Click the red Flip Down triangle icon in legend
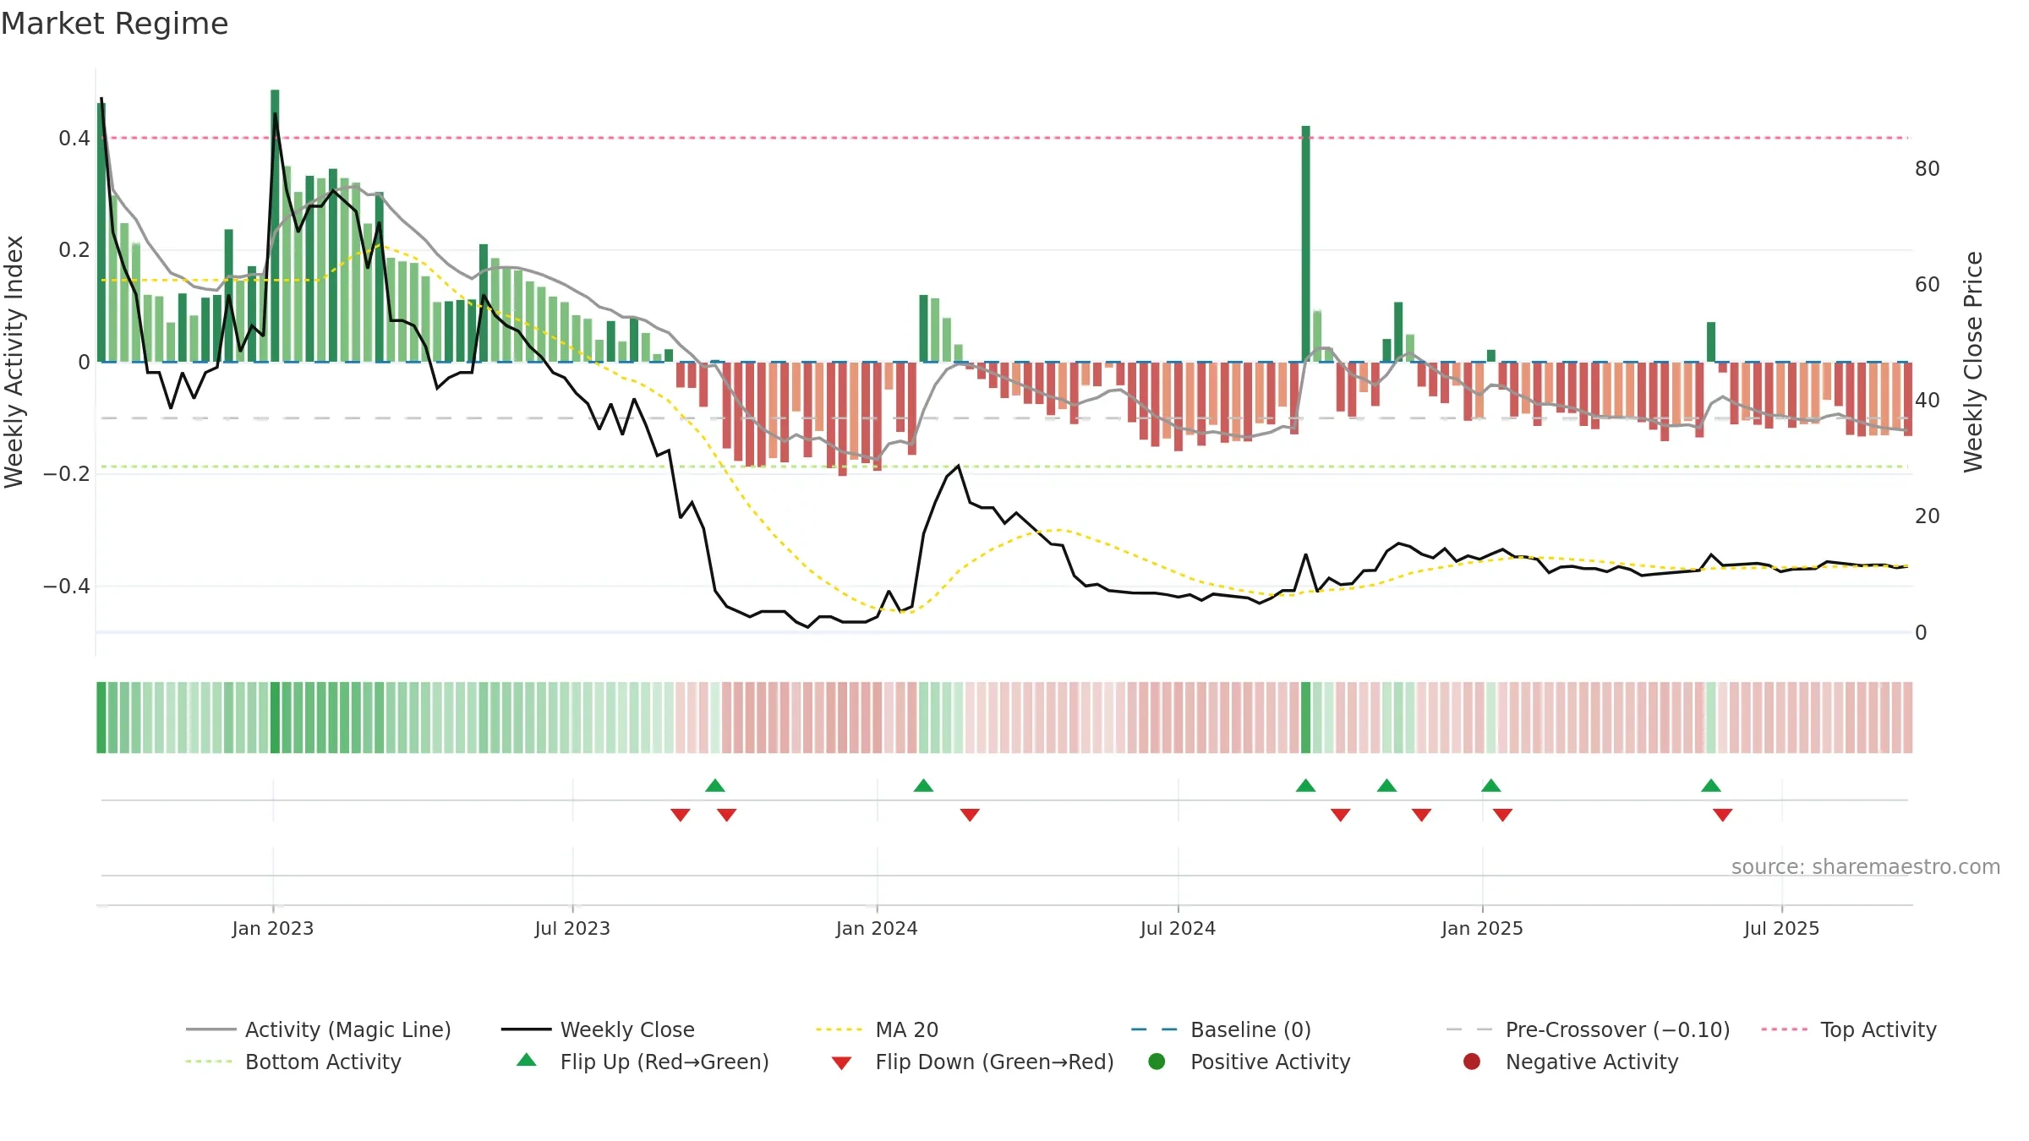 coord(841,1063)
